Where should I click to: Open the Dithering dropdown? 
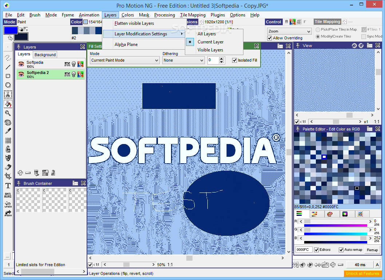pos(183,60)
